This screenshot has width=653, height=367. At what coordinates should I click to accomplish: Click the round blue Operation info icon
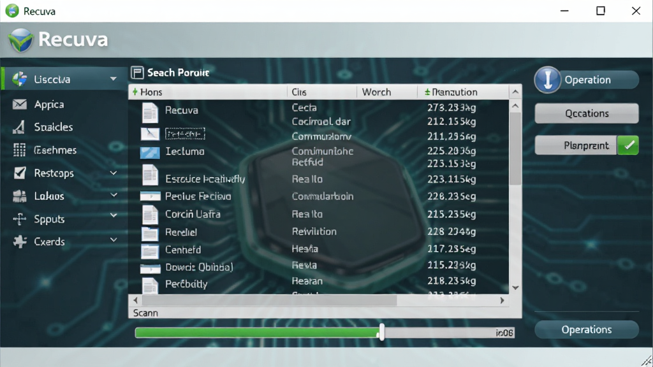(548, 80)
